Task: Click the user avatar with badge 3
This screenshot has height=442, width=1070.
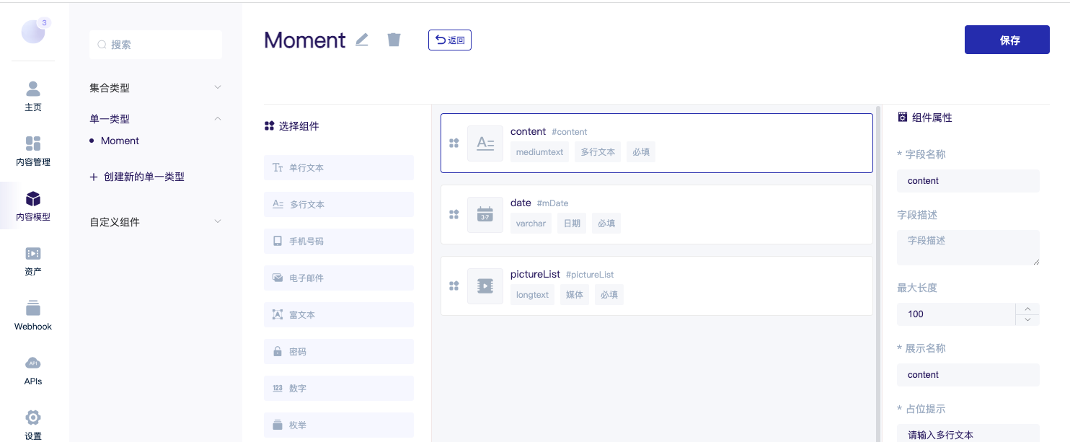Action: [33, 32]
